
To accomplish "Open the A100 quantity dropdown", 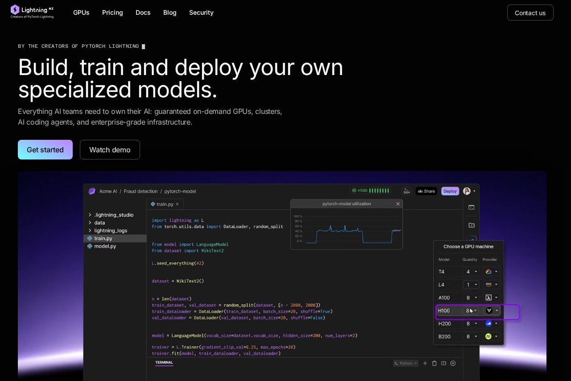I will (471, 297).
